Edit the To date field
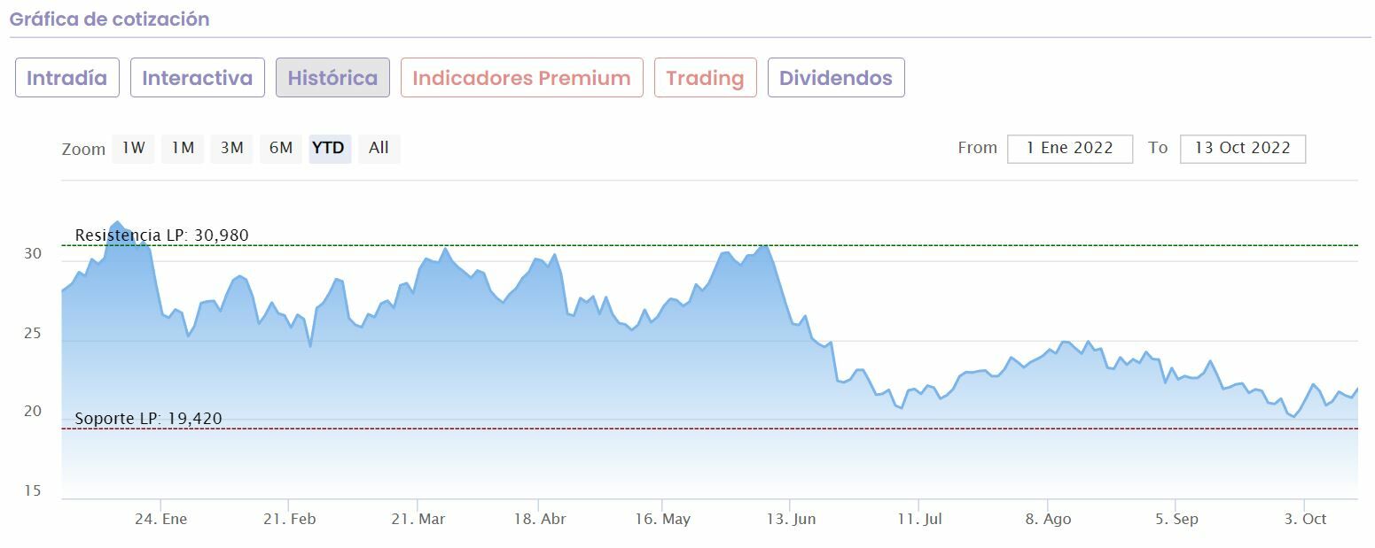The height and width of the screenshot is (548, 1375). (1242, 149)
